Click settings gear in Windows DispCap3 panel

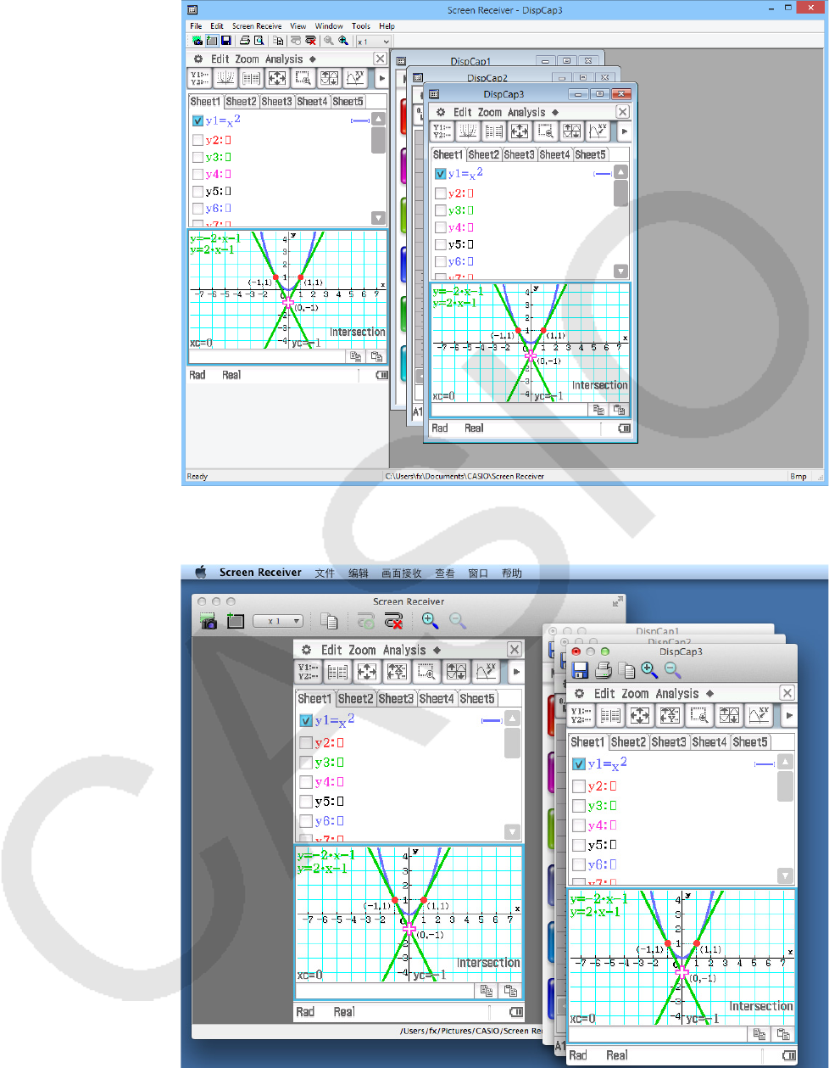click(x=441, y=112)
